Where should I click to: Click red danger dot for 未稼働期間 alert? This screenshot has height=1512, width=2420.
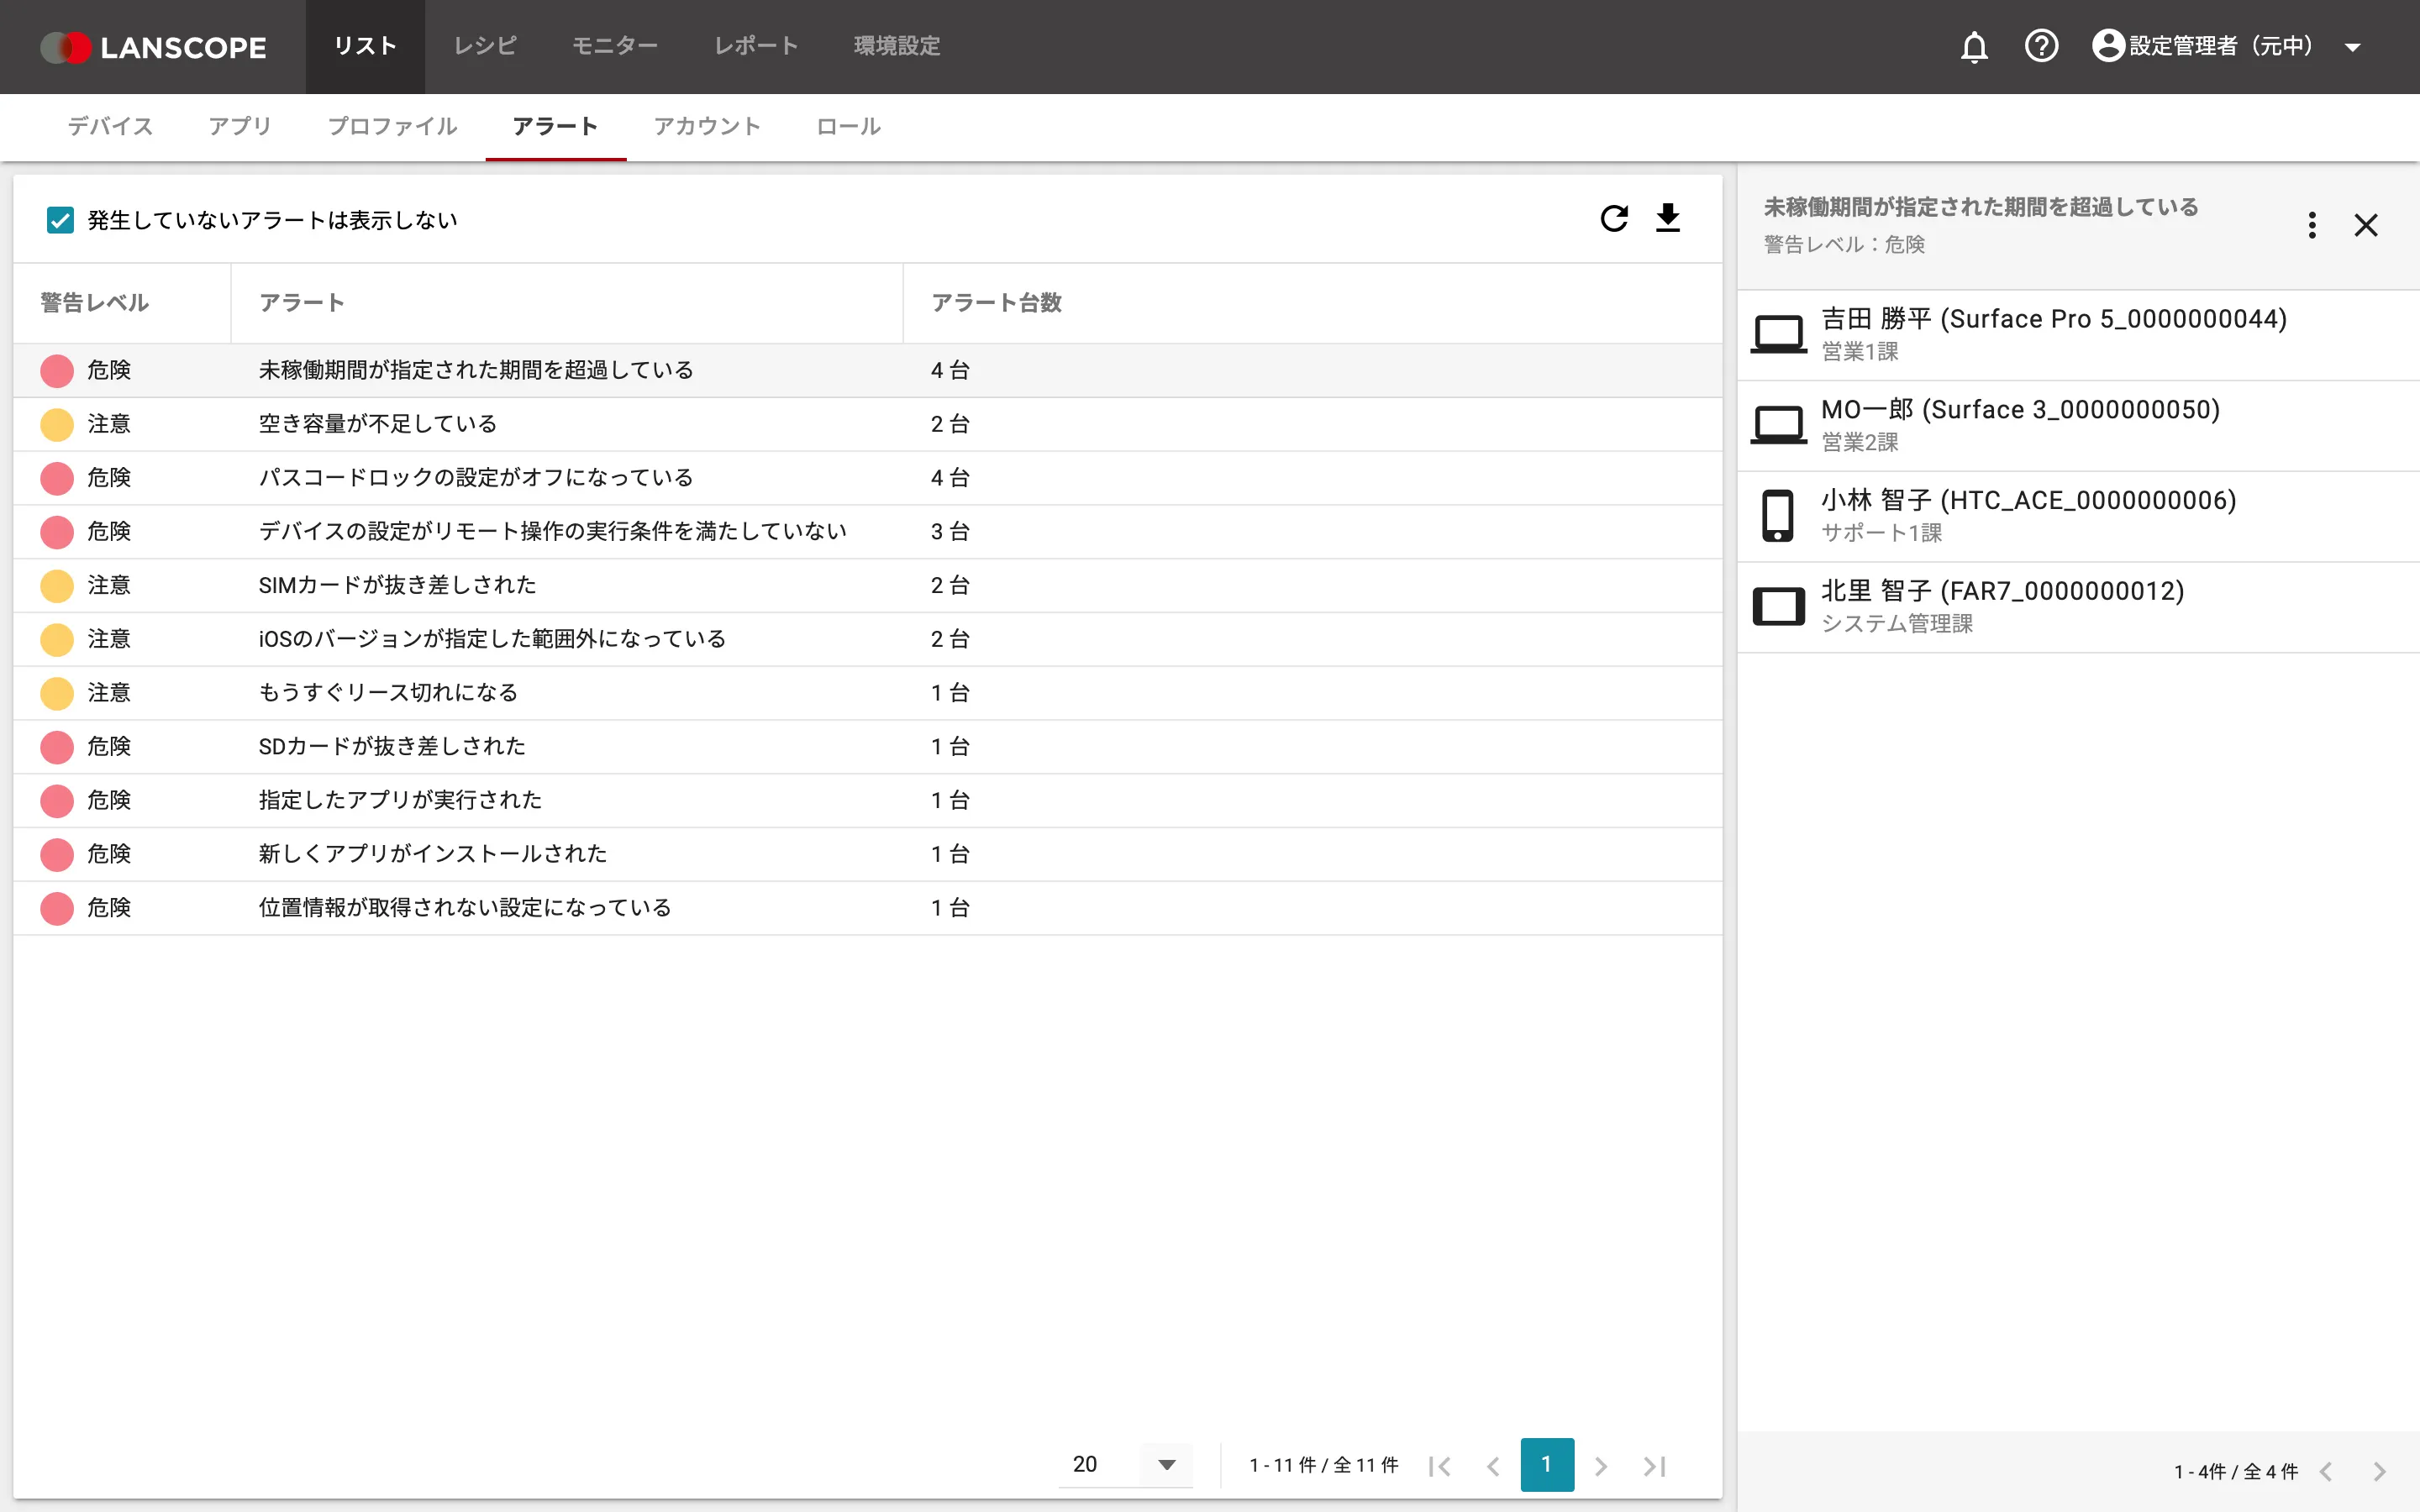click(x=57, y=371)
